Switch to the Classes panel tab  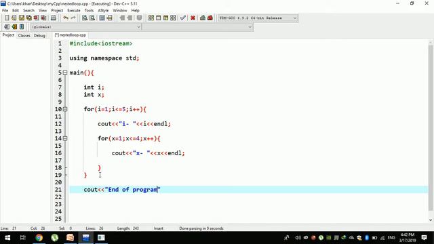click(x=24, y=35)
